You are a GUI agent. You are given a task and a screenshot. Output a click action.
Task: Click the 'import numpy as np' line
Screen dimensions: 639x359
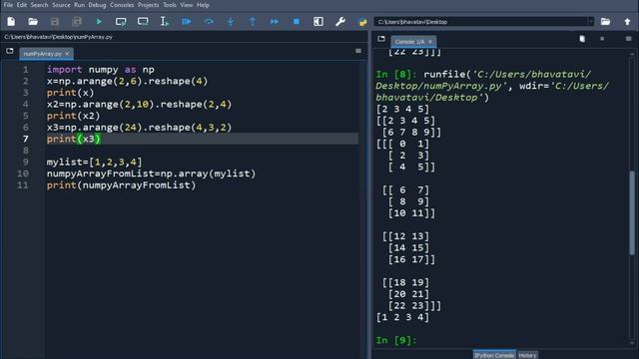[100, 70]
